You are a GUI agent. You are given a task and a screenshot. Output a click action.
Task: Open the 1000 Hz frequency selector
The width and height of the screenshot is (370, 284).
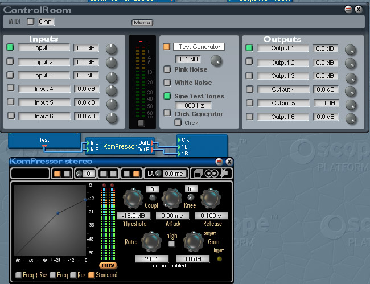tap(193, 105)
